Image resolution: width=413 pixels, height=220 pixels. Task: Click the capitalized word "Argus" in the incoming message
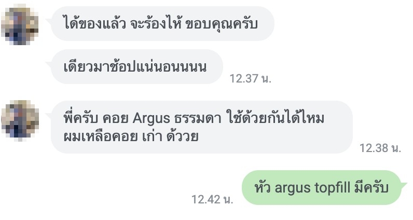point(151,118)
